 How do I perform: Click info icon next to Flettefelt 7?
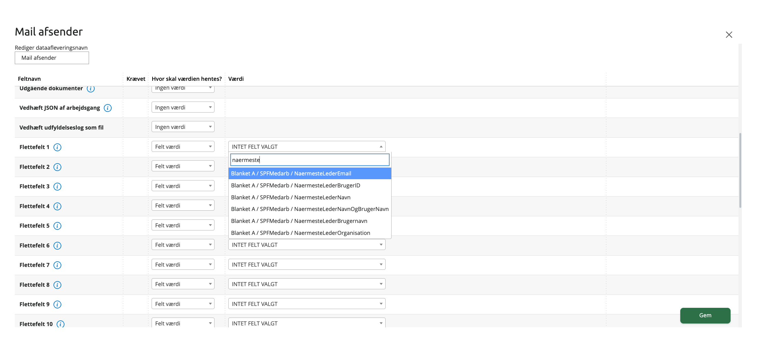coord(57,265)
